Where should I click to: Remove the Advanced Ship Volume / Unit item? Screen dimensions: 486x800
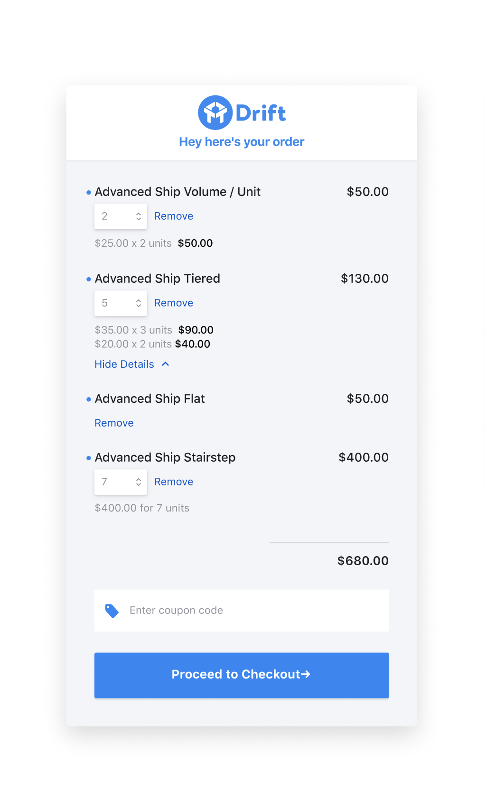174,216
